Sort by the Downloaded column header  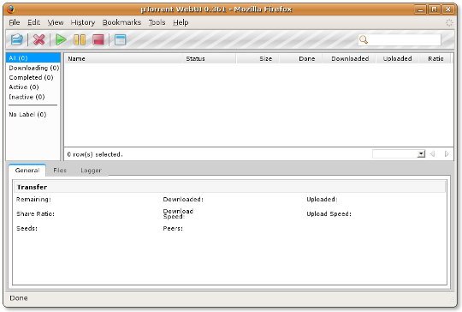(349, 58)
